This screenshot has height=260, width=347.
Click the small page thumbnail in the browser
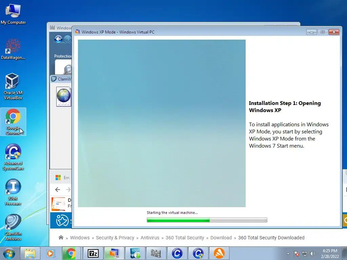coord(58,204)
